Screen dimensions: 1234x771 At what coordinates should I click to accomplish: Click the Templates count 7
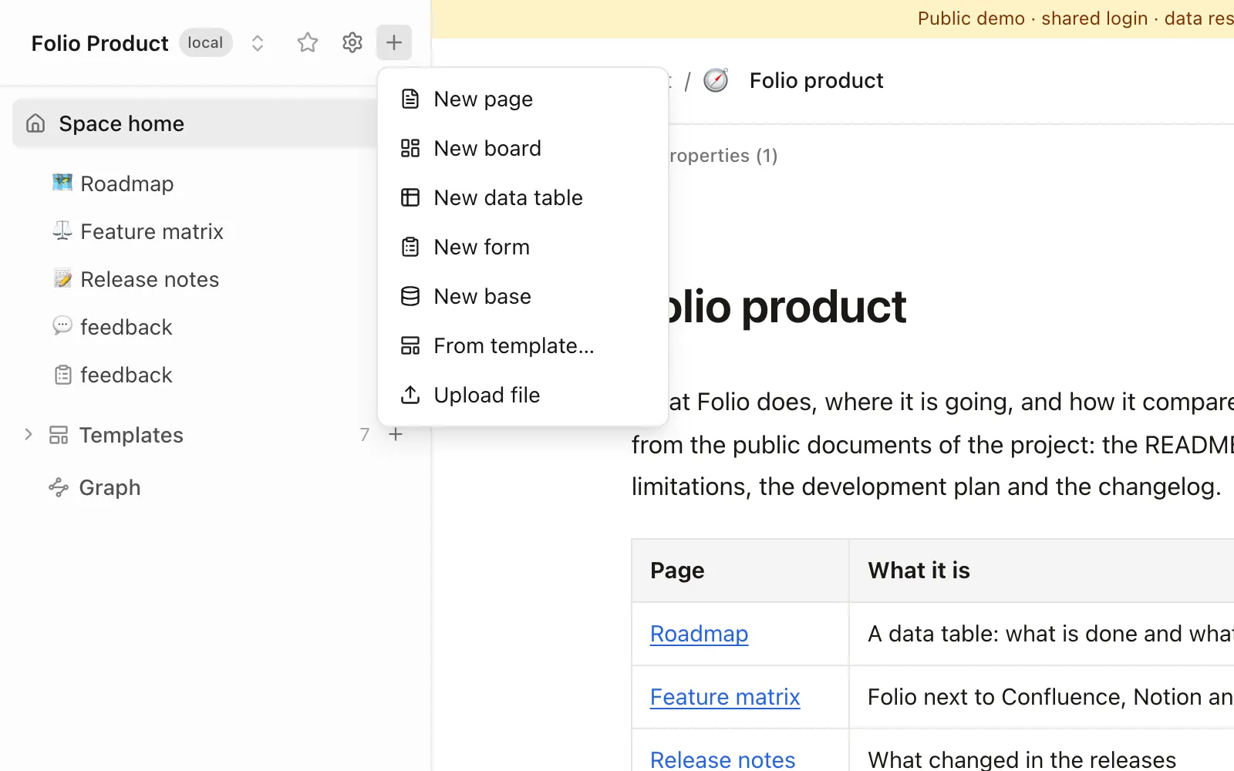[x=365, y=435]
